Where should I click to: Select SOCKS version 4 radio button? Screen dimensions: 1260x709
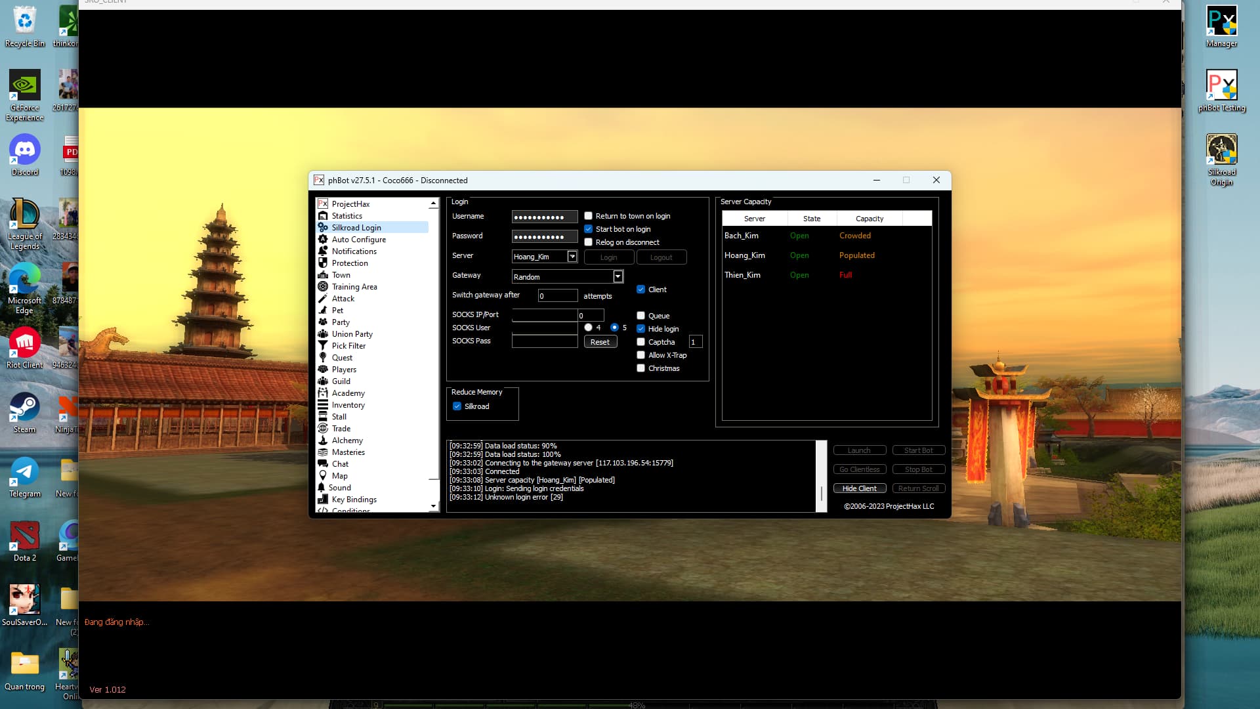click(589, 328)
